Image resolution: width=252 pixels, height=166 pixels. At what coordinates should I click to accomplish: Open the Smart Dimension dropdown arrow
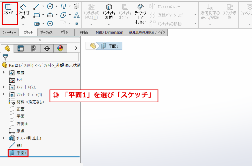(23, 24)
